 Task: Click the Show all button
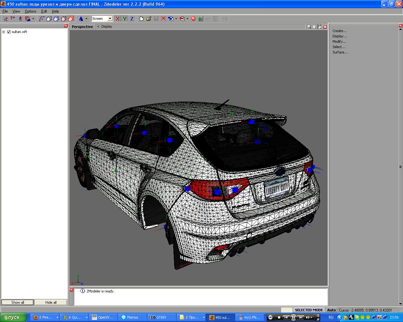18,303
